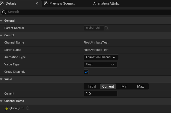
Task: Click the yellow global_ctrl control icon
Action: (6, 108)
